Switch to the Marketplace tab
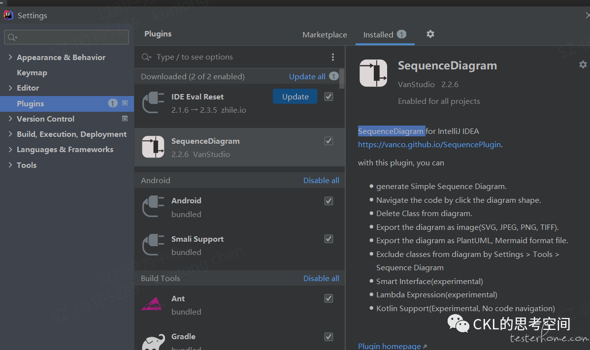This screenshot has height=350, width=590. pyautogui.click(x=325, y=34)
